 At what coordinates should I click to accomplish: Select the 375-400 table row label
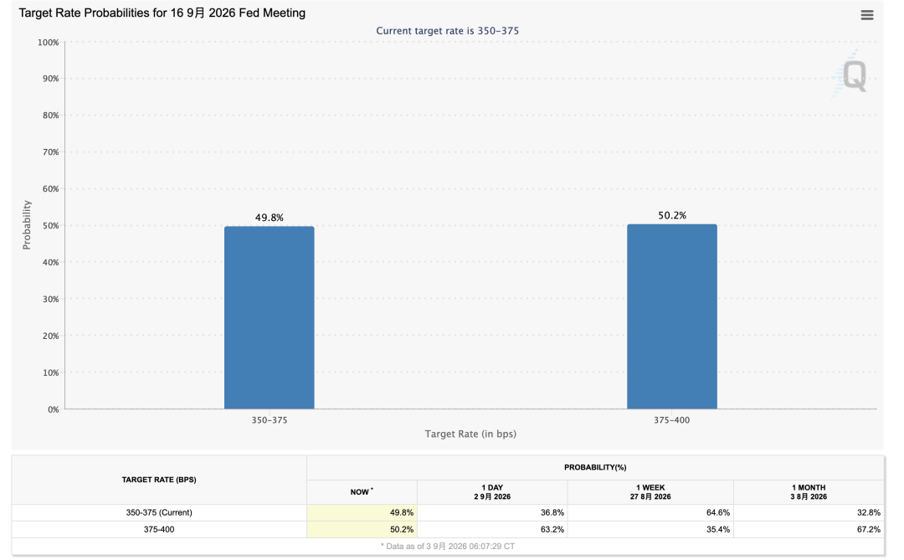point(159,529)
